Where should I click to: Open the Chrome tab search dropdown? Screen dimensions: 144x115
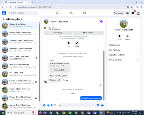[x=2, y=2]
